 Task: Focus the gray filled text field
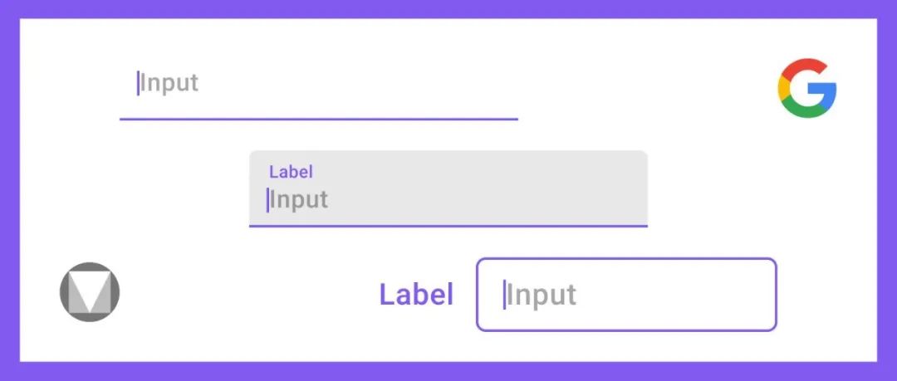[x=448, y=188]
